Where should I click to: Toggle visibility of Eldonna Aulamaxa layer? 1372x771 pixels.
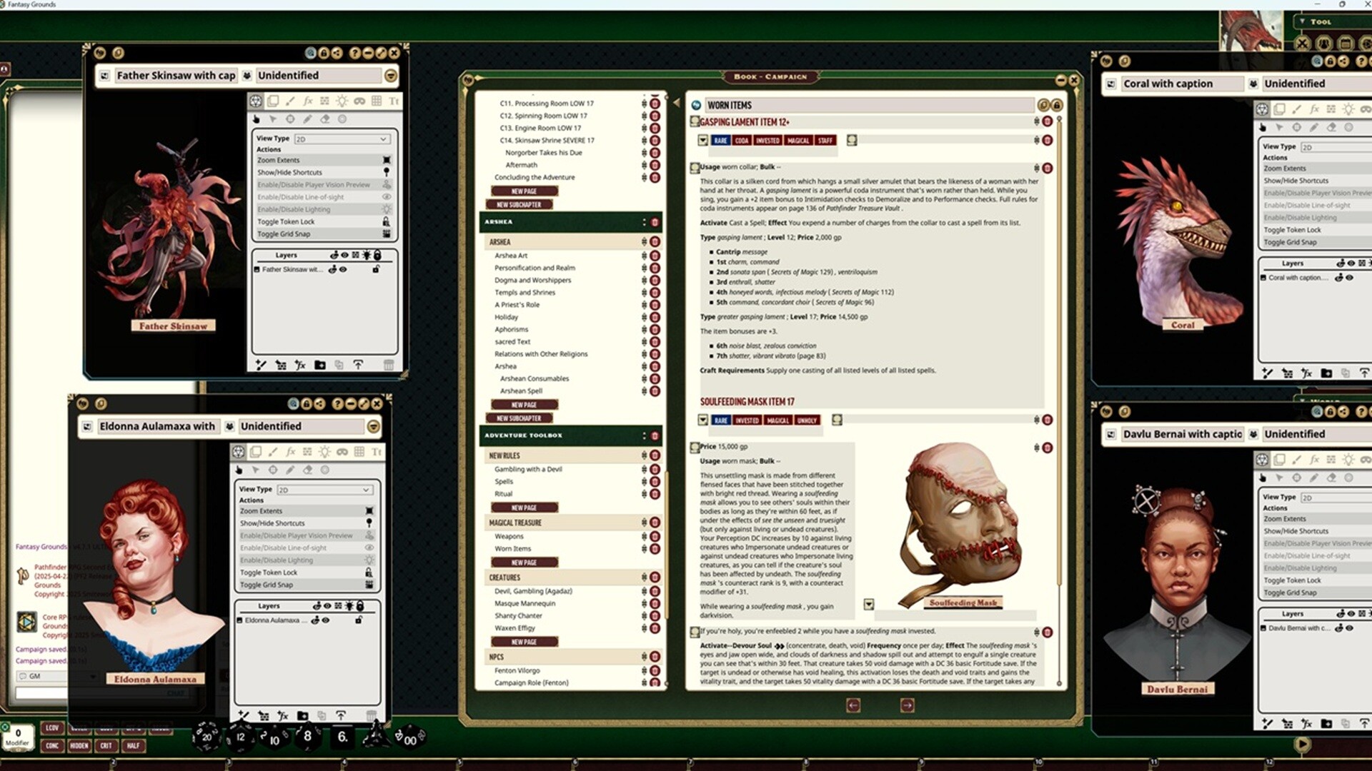(x=326, y=620)
